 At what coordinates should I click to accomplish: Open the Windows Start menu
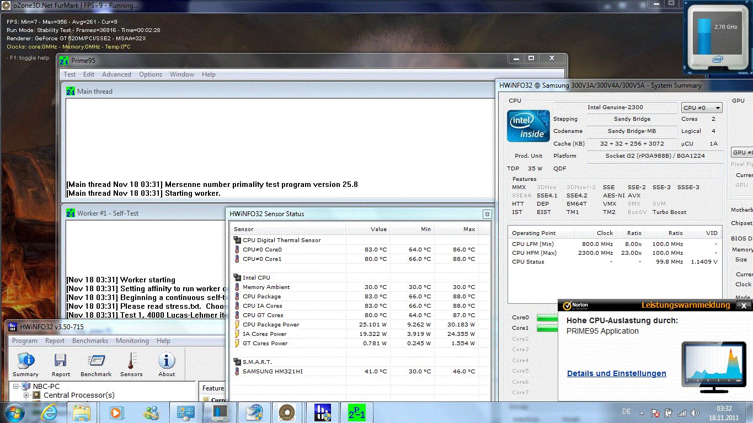(x=13, y=412)
